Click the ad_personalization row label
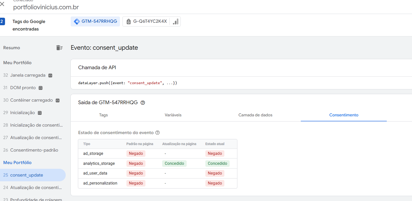Image resolution: width=412 pixels, height=201 pixels. coord(100,183)
